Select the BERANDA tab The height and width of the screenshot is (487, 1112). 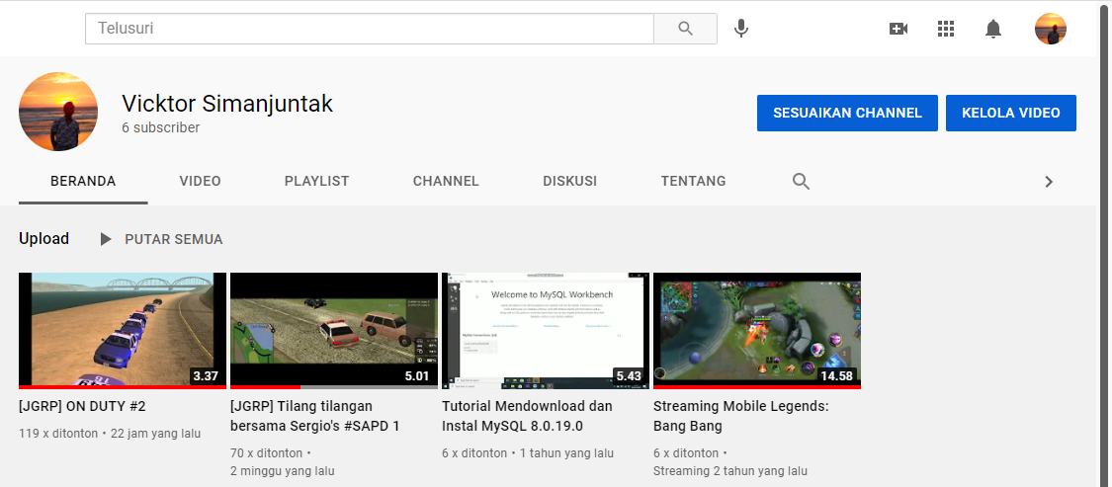tap(83, 182)
